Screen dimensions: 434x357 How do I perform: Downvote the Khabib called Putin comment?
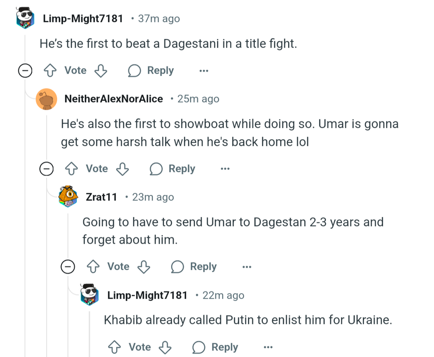(165, 347)
